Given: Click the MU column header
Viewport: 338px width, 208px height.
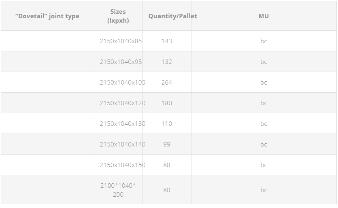Looking at the screenshot, I should click(264, 16).
